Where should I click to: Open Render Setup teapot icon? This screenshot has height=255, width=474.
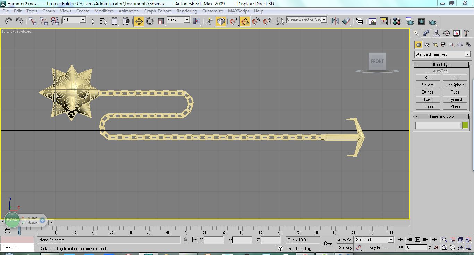(x=410, y=21)
